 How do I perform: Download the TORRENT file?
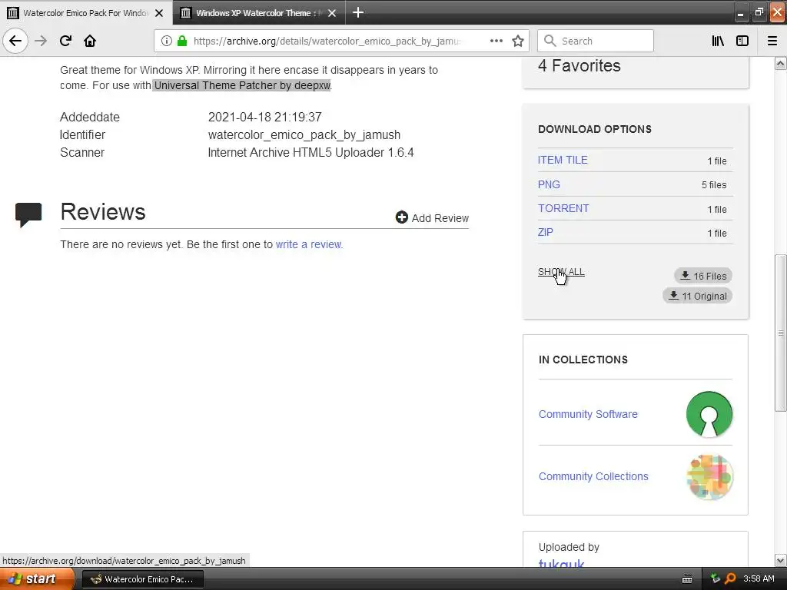563,208
